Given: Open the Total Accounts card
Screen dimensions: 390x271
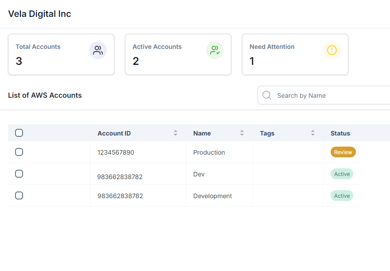Looking at the screenshot, I should pyautogui.click(x=61, y=54).
